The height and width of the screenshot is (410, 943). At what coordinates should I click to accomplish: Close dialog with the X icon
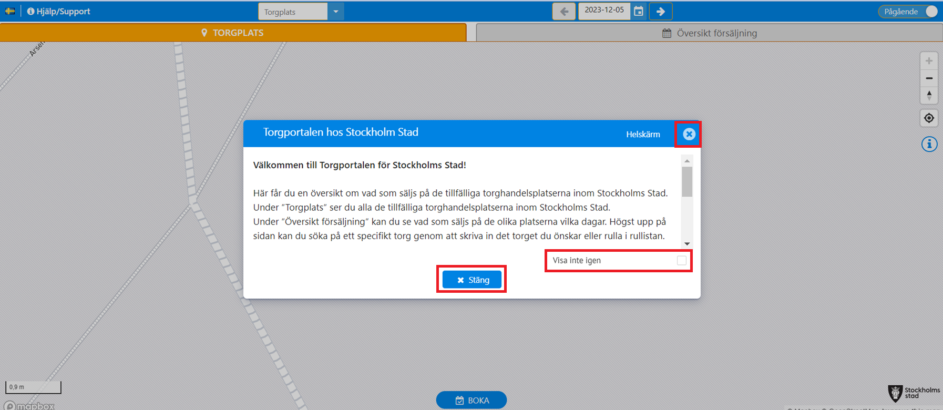(689, 134)
